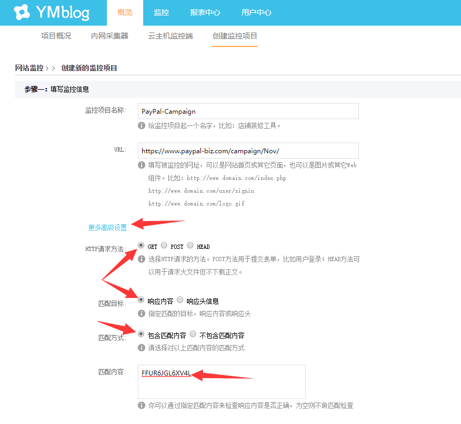Select the POST request method
Viewport: 461px width, 424px height.
click(164, 245)
